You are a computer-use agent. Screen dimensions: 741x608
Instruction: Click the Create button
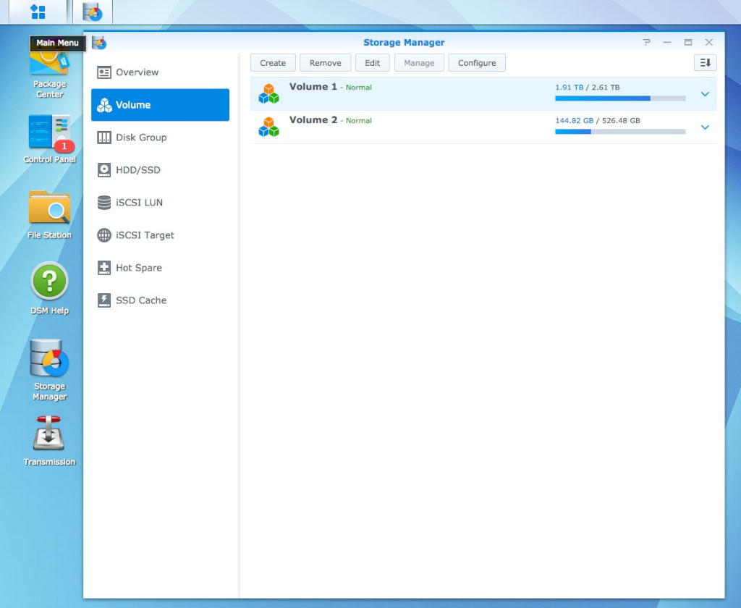(x=273, y=63)
